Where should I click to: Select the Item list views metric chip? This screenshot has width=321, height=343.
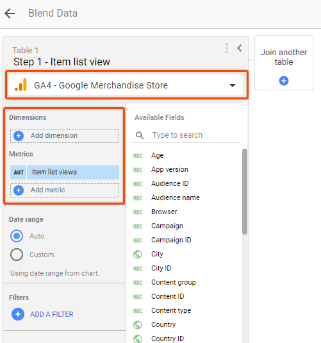coord(65,172)
